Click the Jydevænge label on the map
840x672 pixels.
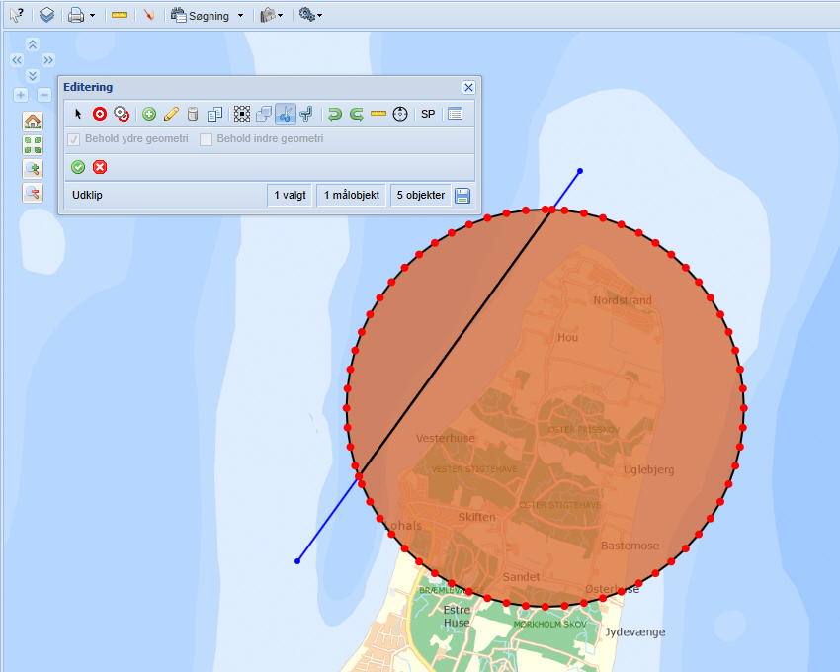click(x=635, y=632)
